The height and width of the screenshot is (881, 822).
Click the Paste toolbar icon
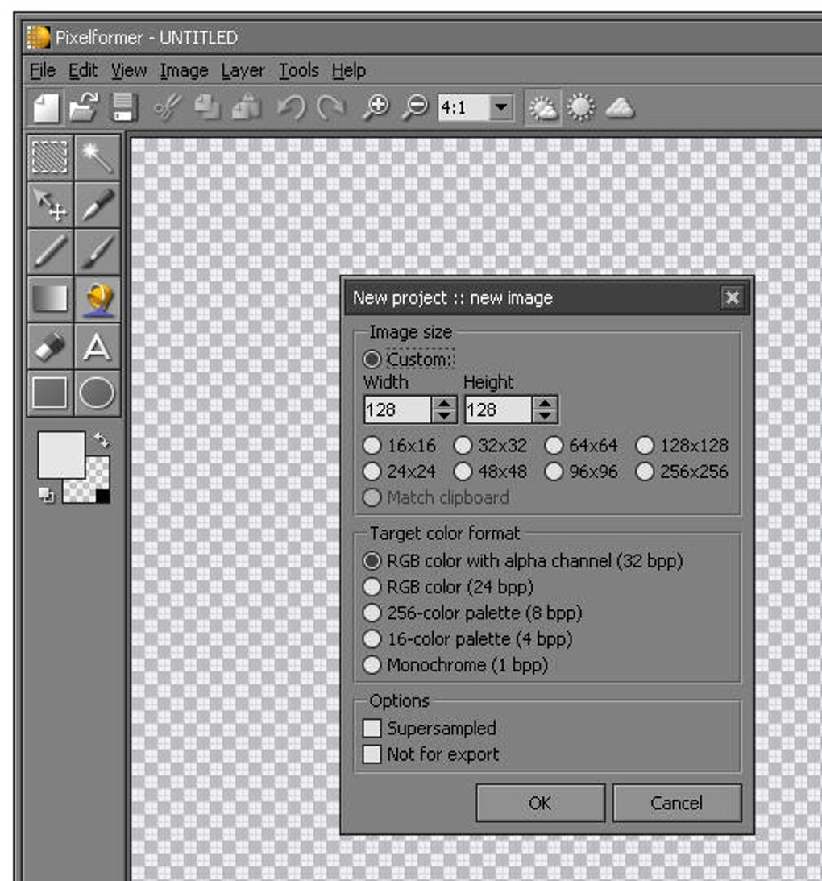click(247, 106)
